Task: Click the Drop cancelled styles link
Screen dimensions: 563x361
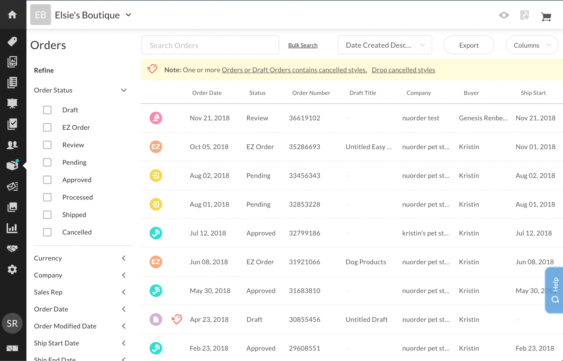Action: coord(403,70)
